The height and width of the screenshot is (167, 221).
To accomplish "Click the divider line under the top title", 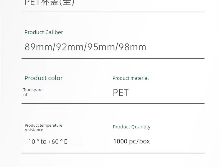I will coord(113,12).
